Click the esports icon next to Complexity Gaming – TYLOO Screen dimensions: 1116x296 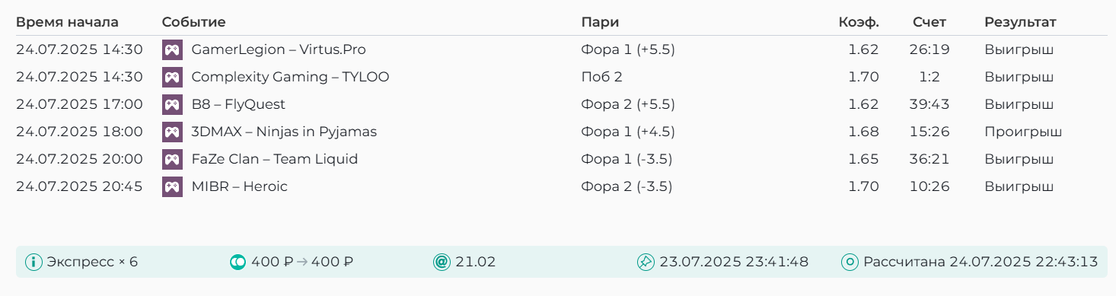[x=172, y=78]
